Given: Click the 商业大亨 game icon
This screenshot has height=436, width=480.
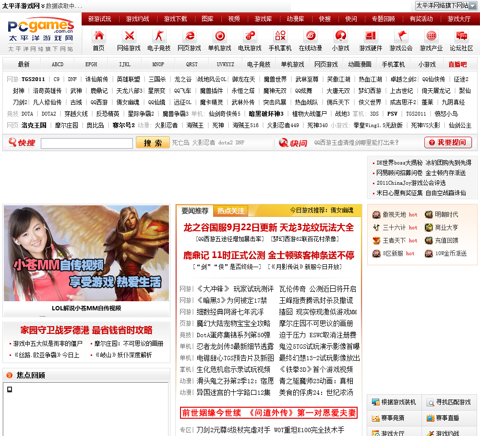Looking at the screenshot, I should click(429, 228).
